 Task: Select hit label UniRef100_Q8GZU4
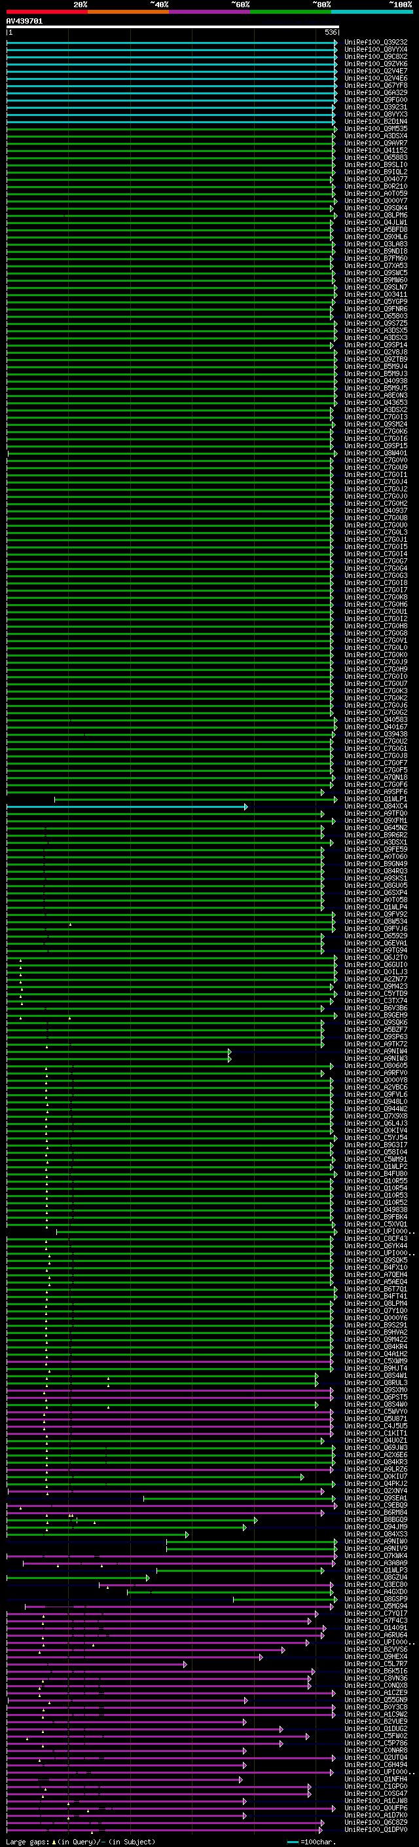click(376, 1578)
